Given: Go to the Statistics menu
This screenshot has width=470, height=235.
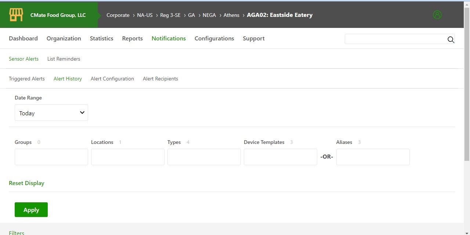Looking at the screenshot, I should click(101, 39).
